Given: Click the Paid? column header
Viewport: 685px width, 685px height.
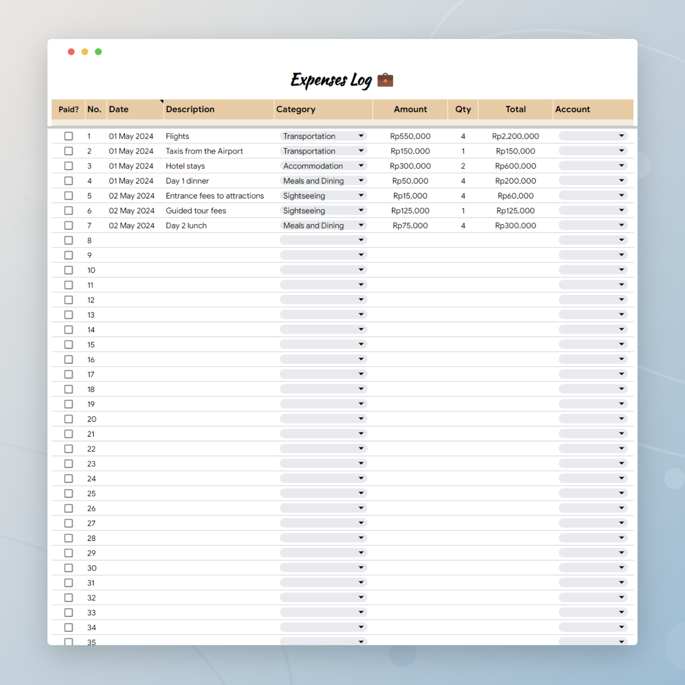Looking at the screenshot, I should pos(68,109).
